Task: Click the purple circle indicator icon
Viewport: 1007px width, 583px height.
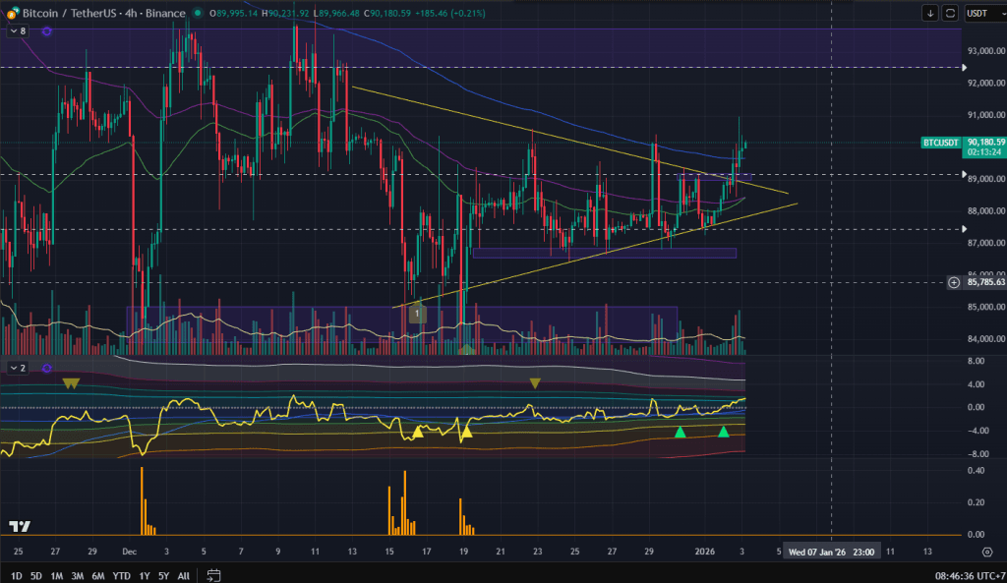Action: click(x=46, y=31)
